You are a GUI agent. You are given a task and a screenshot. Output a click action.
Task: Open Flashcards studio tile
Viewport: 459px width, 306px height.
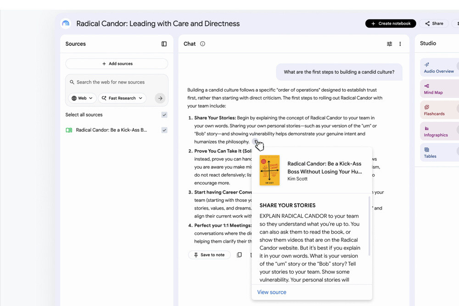click(x=439, y=110)
